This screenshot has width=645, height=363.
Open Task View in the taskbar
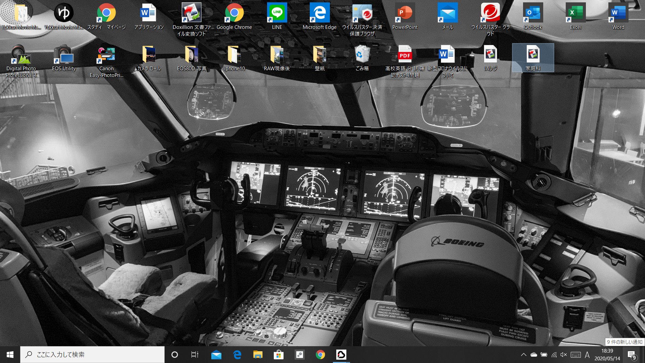(195, 355)
